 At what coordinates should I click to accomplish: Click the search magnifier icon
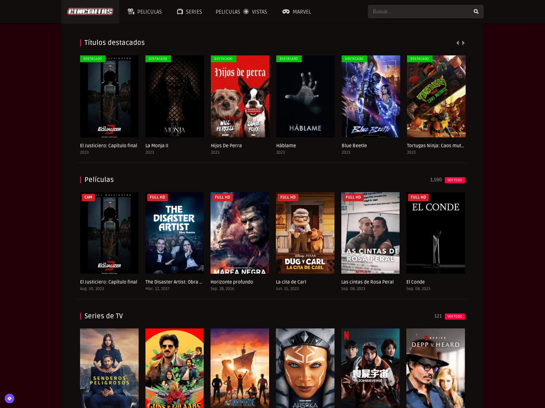pos(476,12)
